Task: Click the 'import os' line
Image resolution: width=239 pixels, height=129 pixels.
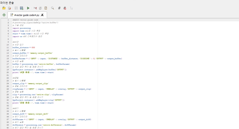Action: (x=27, y=36)
